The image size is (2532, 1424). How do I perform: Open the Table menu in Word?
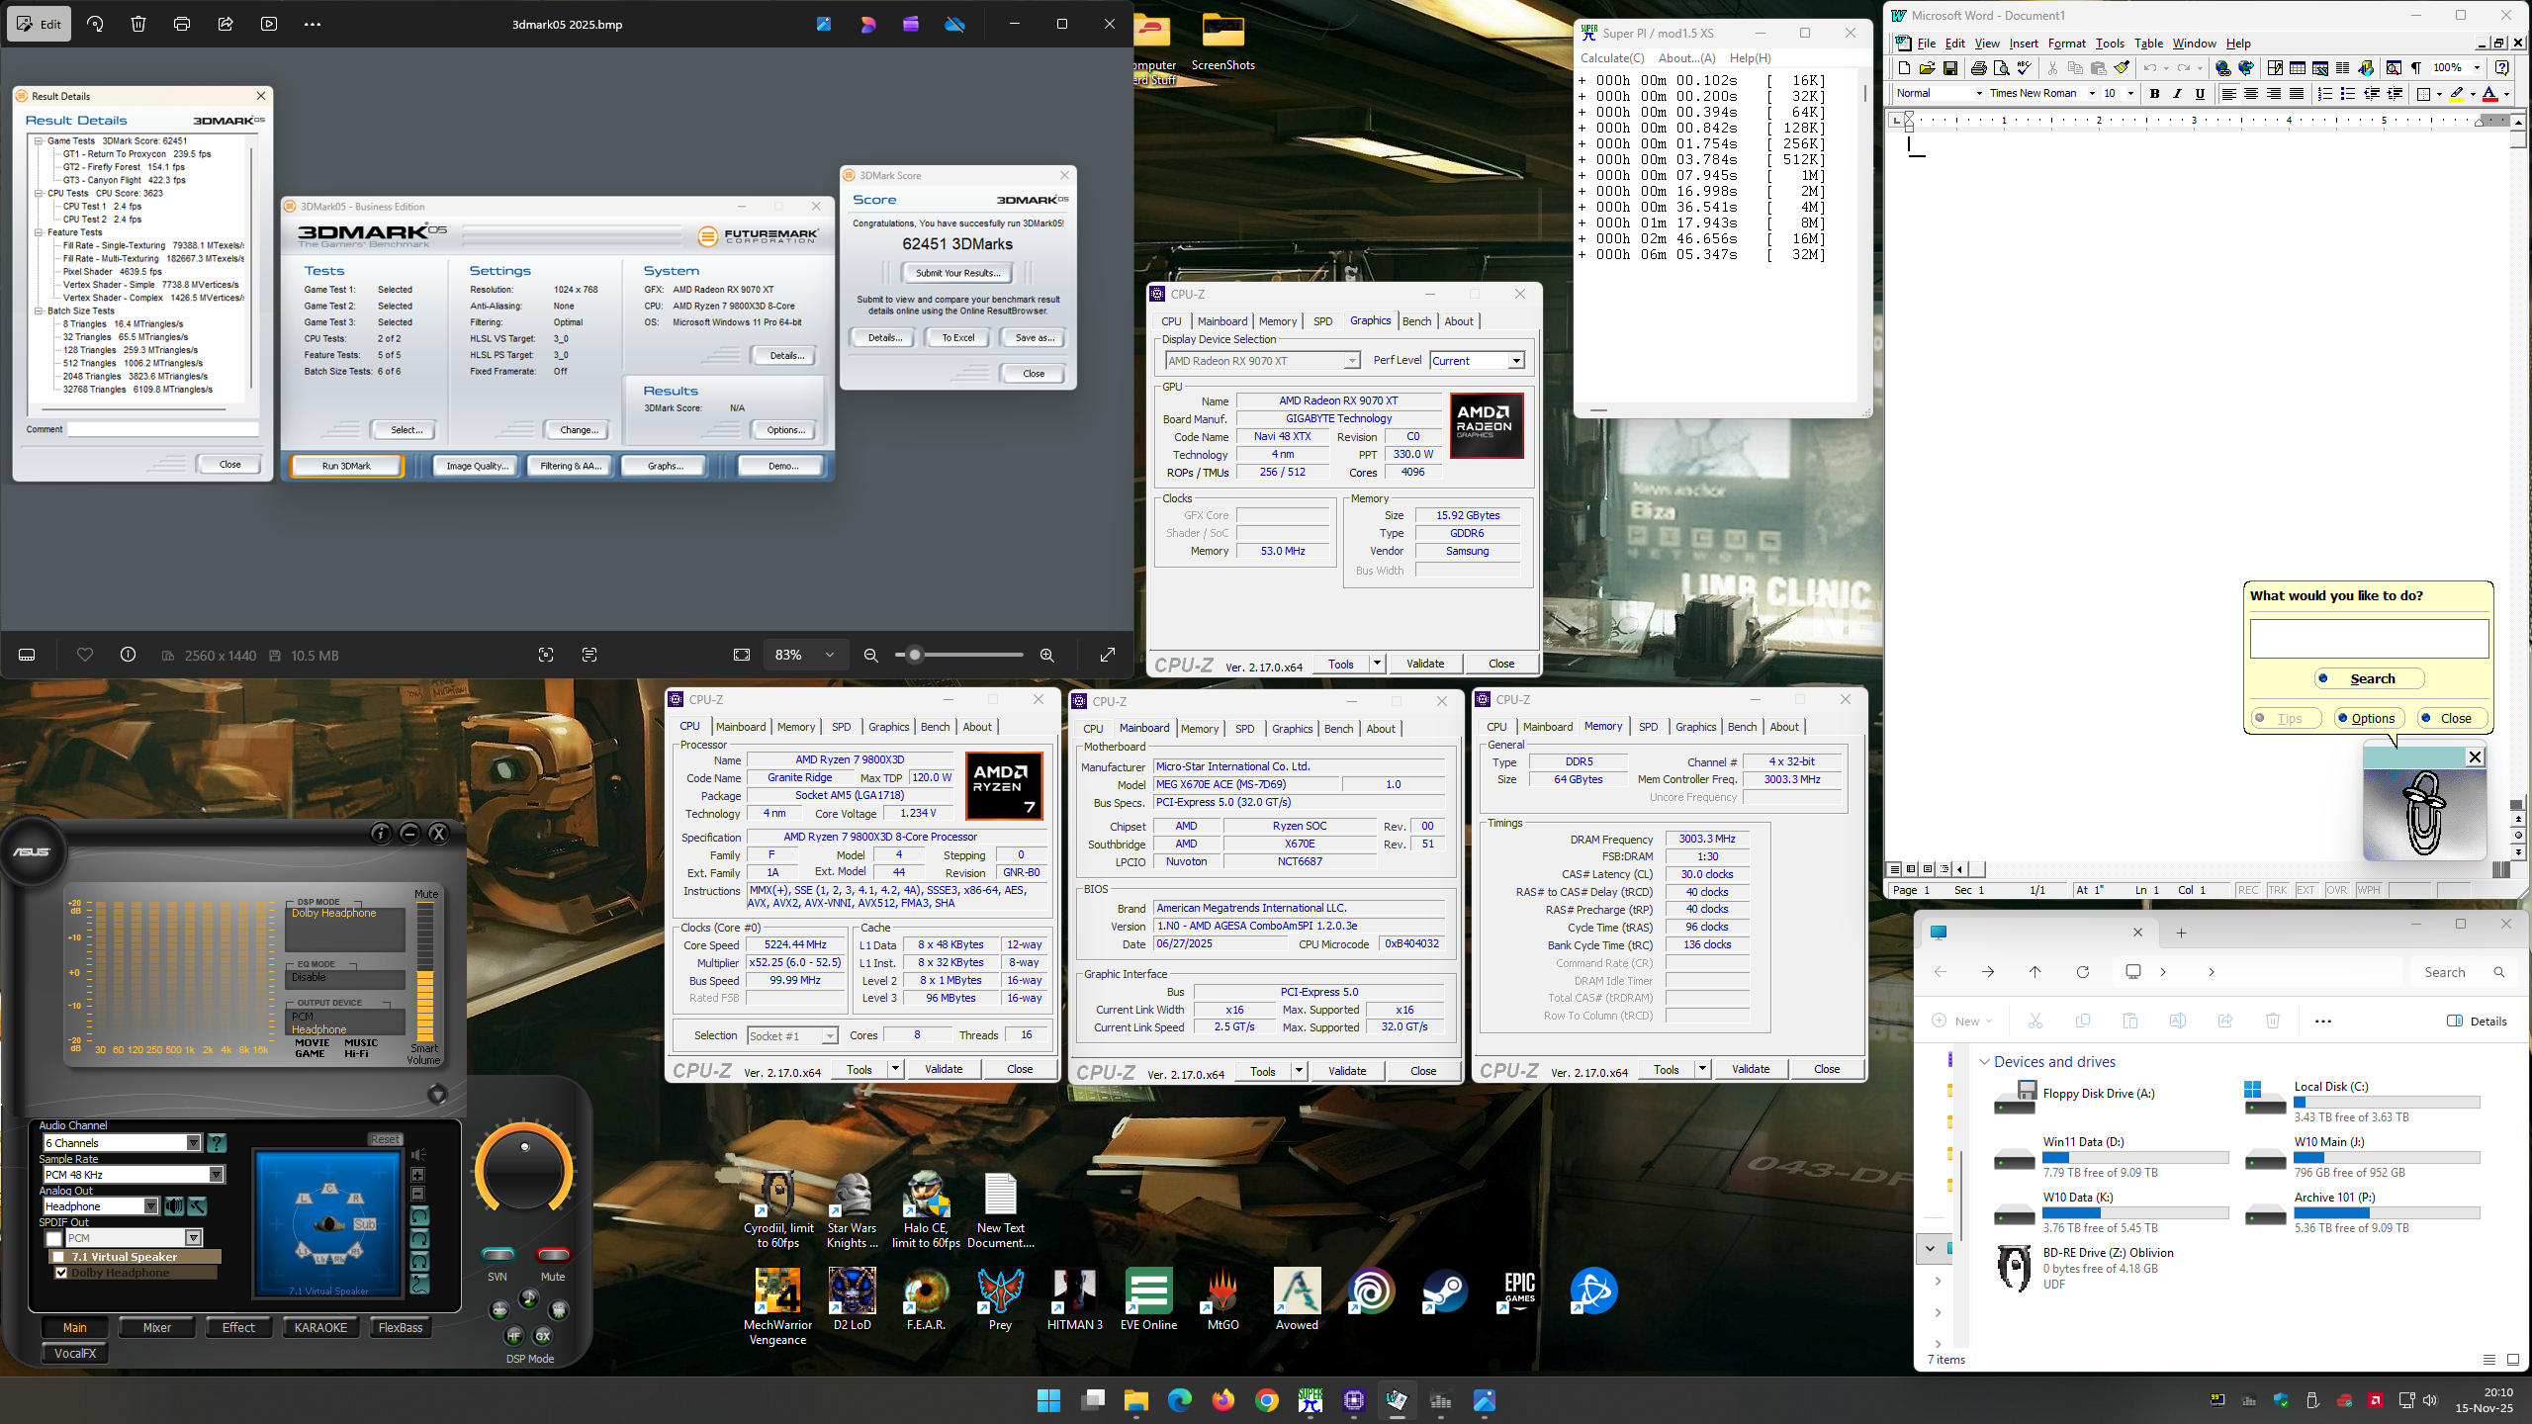(x=2148, y=44)
